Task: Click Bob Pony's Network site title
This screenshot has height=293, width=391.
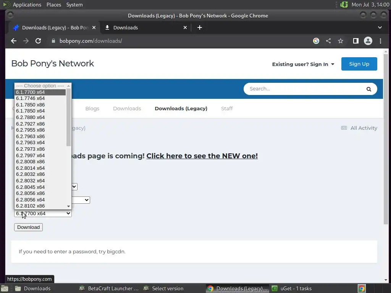Action: (x=53, y=64)
